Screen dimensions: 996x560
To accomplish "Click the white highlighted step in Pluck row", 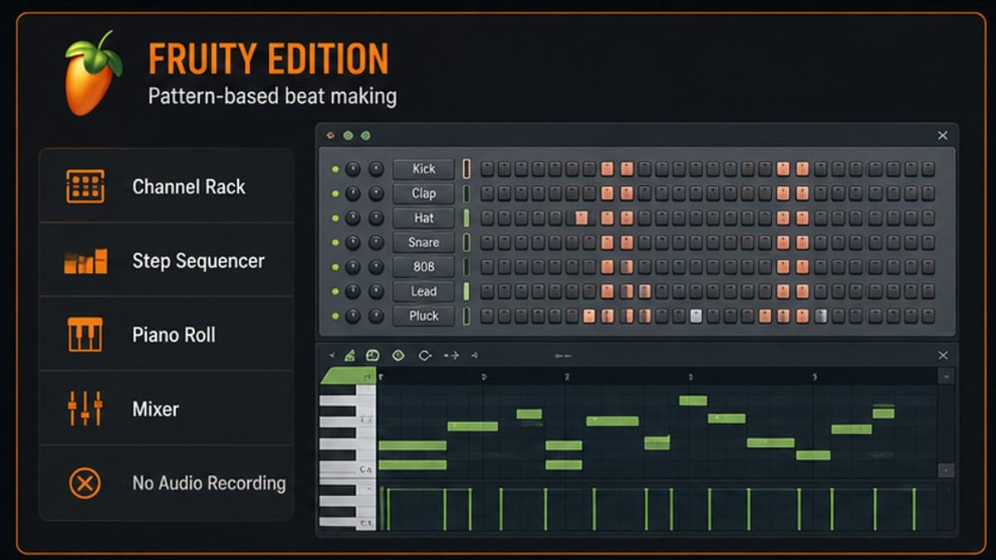I will point(696,316).
